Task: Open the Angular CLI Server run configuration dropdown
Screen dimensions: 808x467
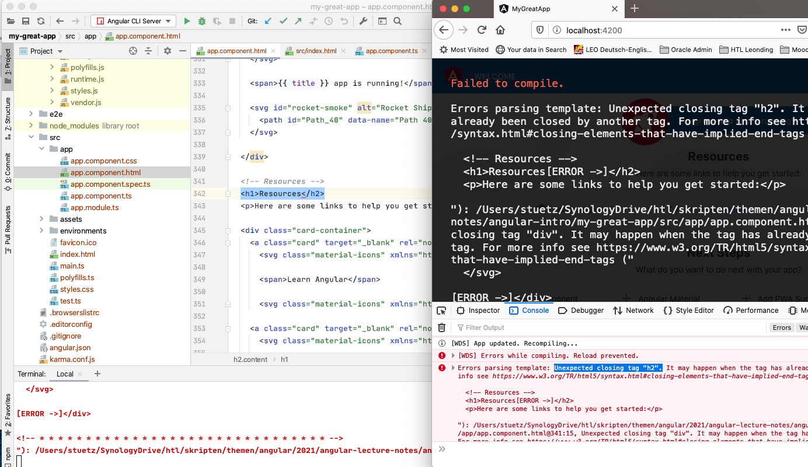Action: pos(133,21)
